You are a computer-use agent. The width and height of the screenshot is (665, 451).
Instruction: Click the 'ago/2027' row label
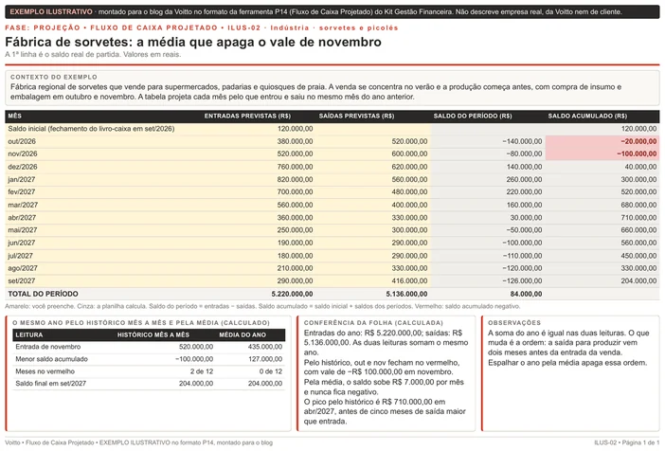[23, 268]
